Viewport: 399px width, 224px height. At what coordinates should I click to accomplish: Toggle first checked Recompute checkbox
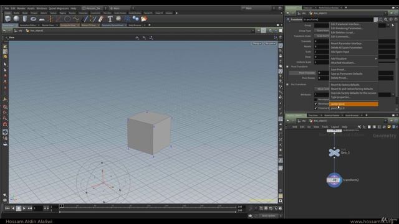click(316, 104)
